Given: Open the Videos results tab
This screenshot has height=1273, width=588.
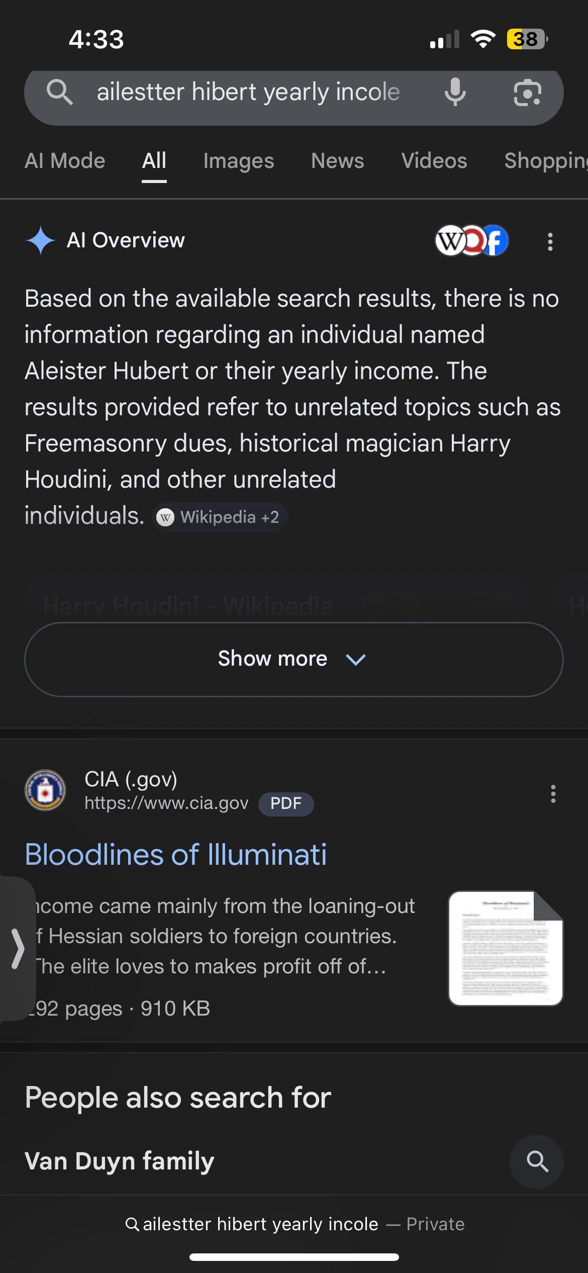Looking at the screenshot, I should [434, 161].
